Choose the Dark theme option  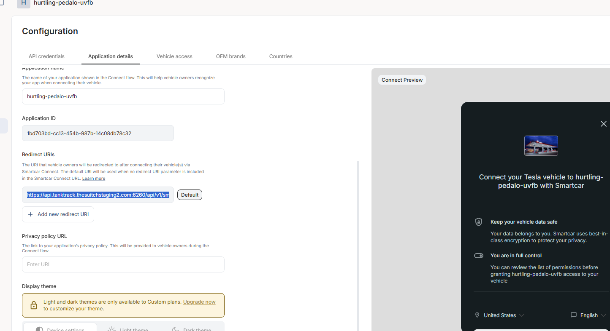click(191, 328)
